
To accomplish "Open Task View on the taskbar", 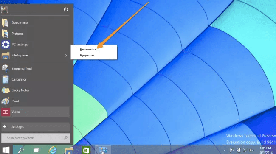I will [x=36, y=150].
